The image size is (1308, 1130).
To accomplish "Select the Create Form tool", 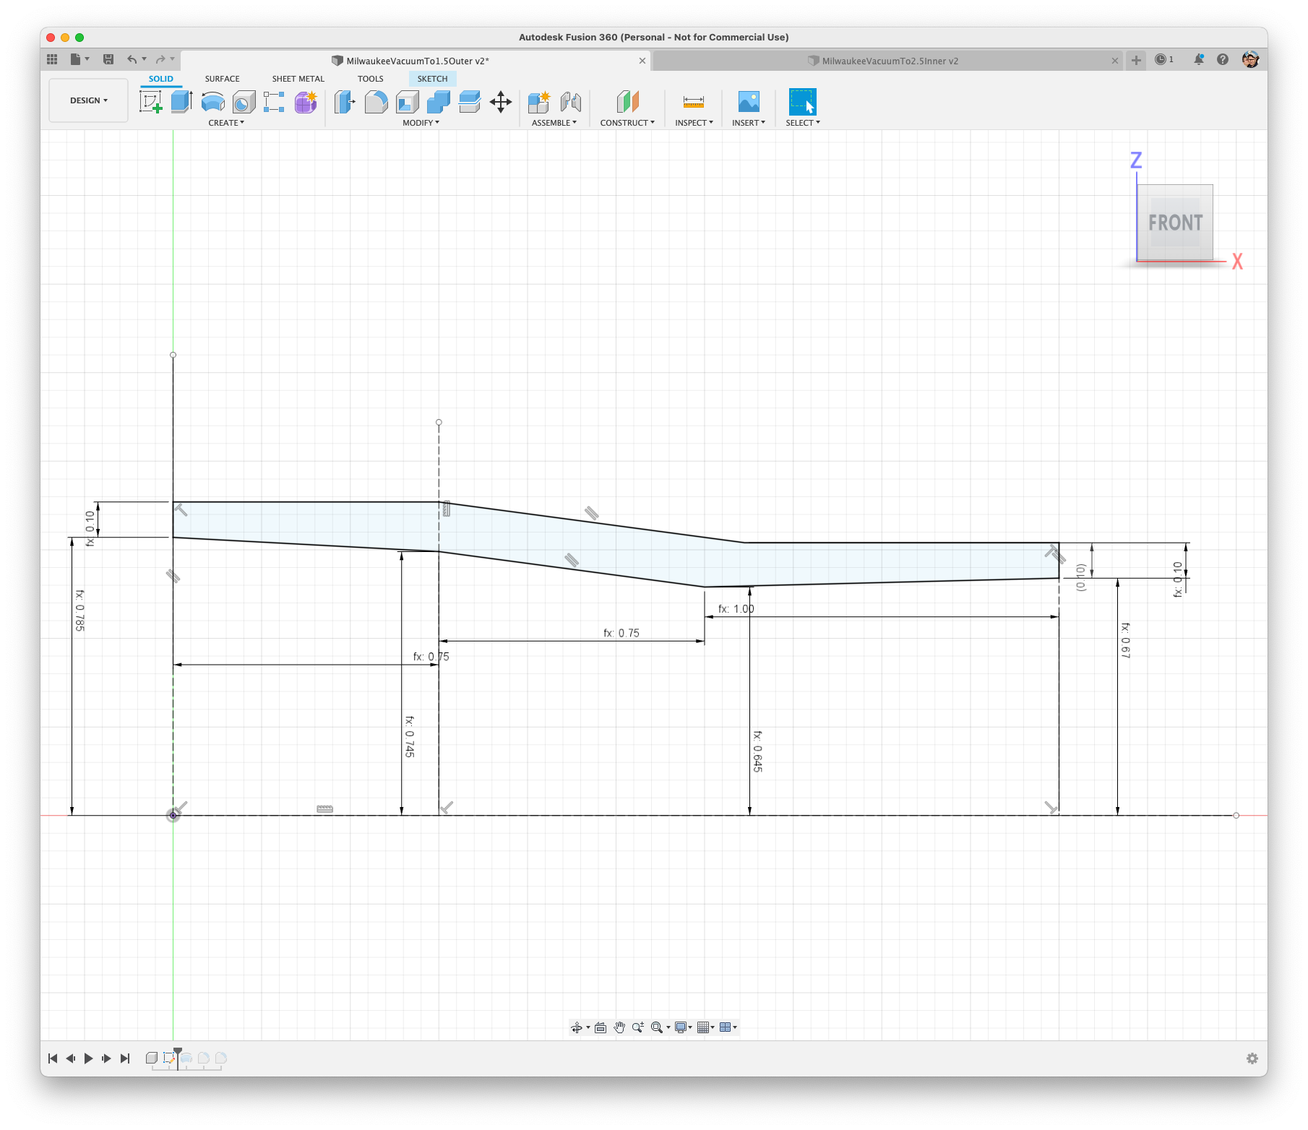I will pyautogui.click(x=306, y=102).
